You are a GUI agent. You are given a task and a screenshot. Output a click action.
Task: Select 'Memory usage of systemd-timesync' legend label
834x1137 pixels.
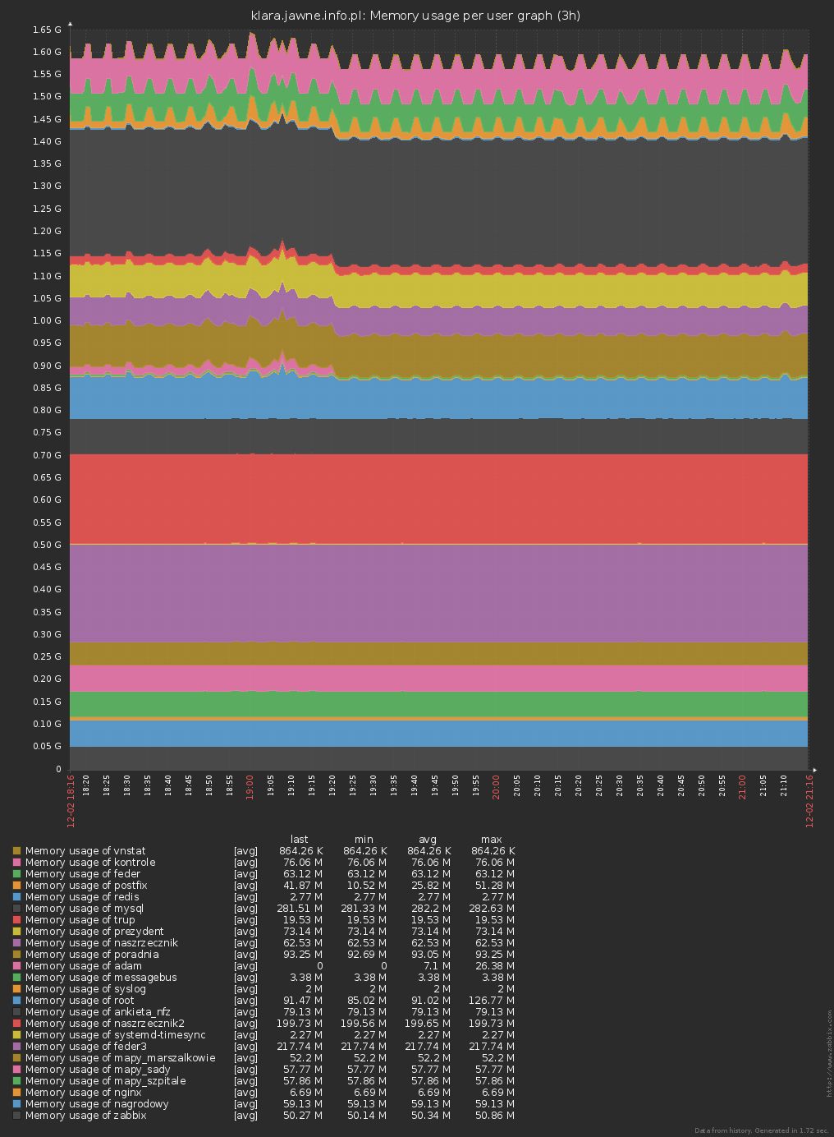click(115, 1035)
